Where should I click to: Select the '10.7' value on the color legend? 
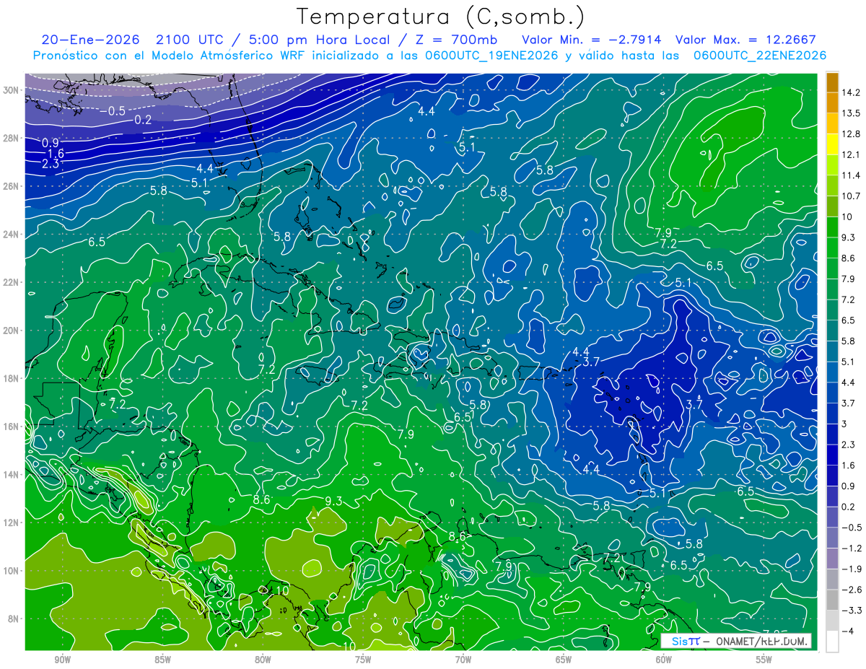(x=851, y=196)
